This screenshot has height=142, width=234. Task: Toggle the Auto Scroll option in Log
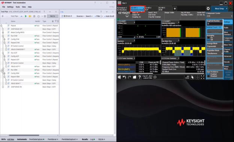click(x=109, y=16)
